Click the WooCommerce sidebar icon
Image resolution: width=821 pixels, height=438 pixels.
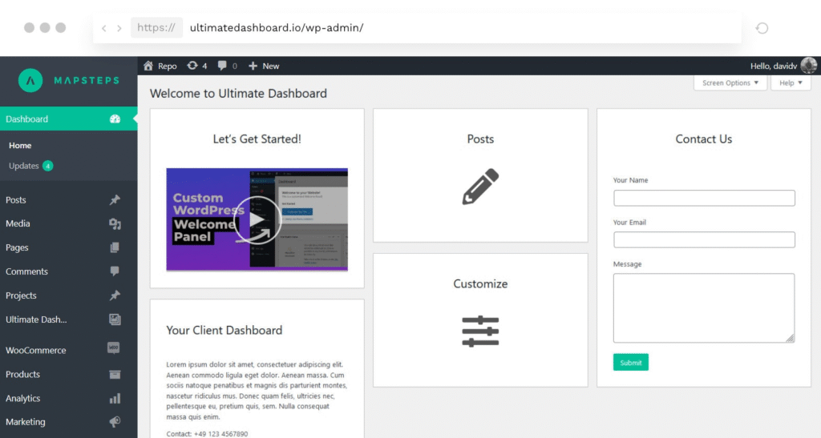115,349
